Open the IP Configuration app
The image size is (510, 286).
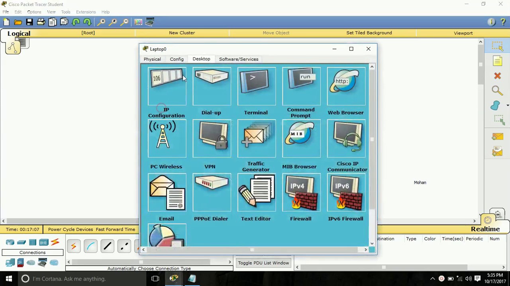[167, 86]
